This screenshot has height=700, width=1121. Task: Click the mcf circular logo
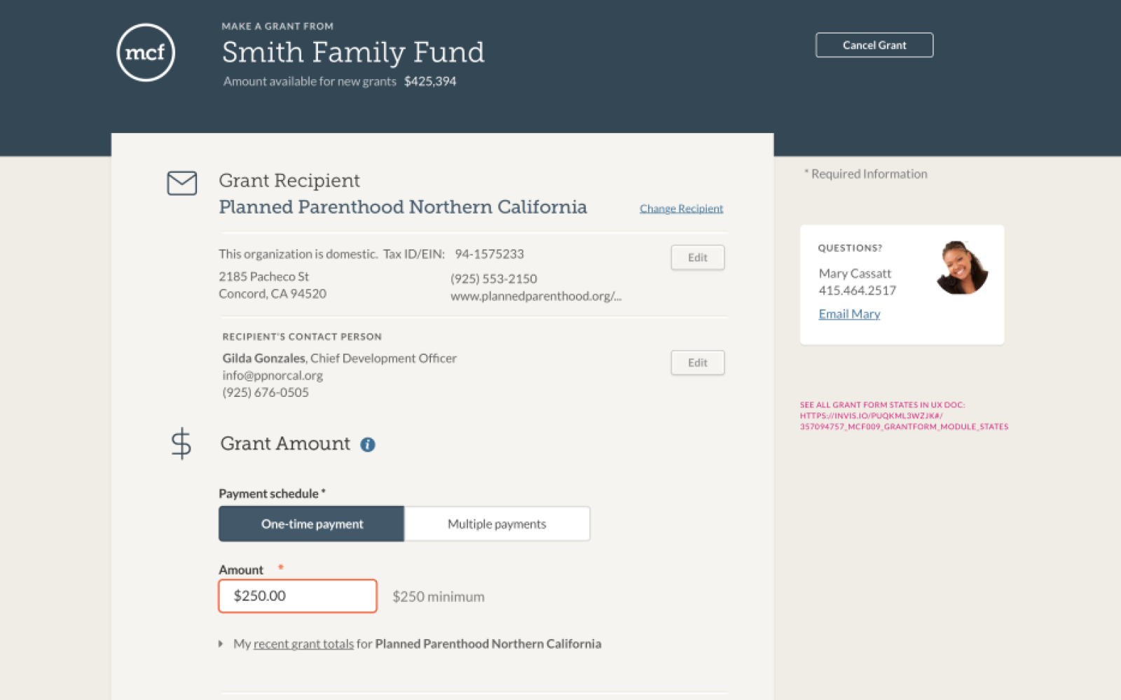[146, 52]
